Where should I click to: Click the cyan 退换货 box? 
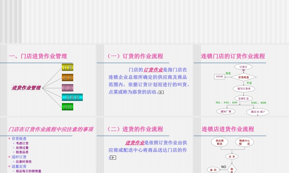click(x=72, y=97)
